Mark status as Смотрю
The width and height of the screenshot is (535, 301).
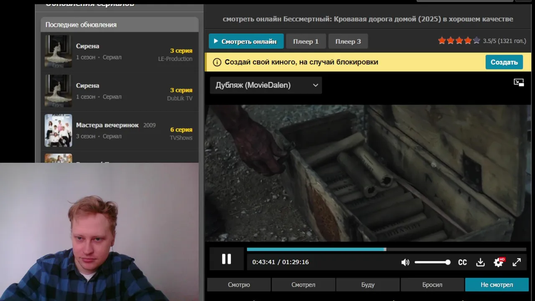click(239, 285)
